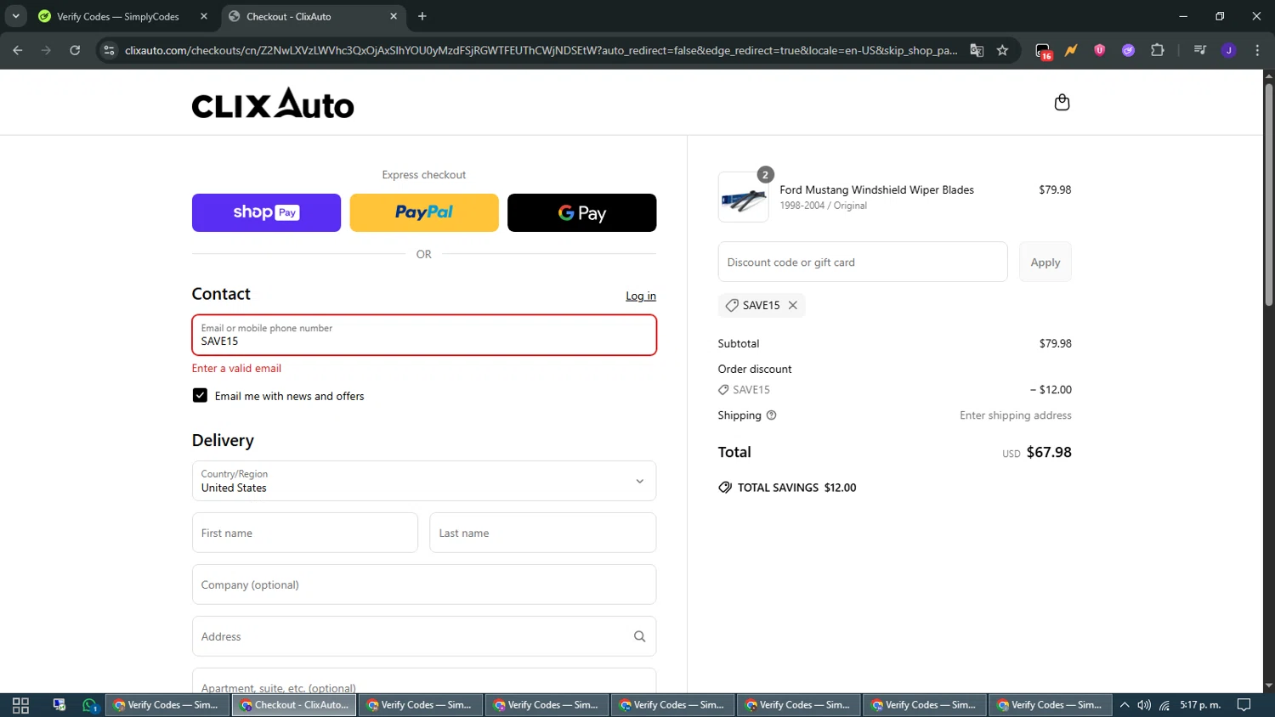Open the WhatsApp taskbar icon
This screenshot has width=1275, height=717.
coord(90,705)
